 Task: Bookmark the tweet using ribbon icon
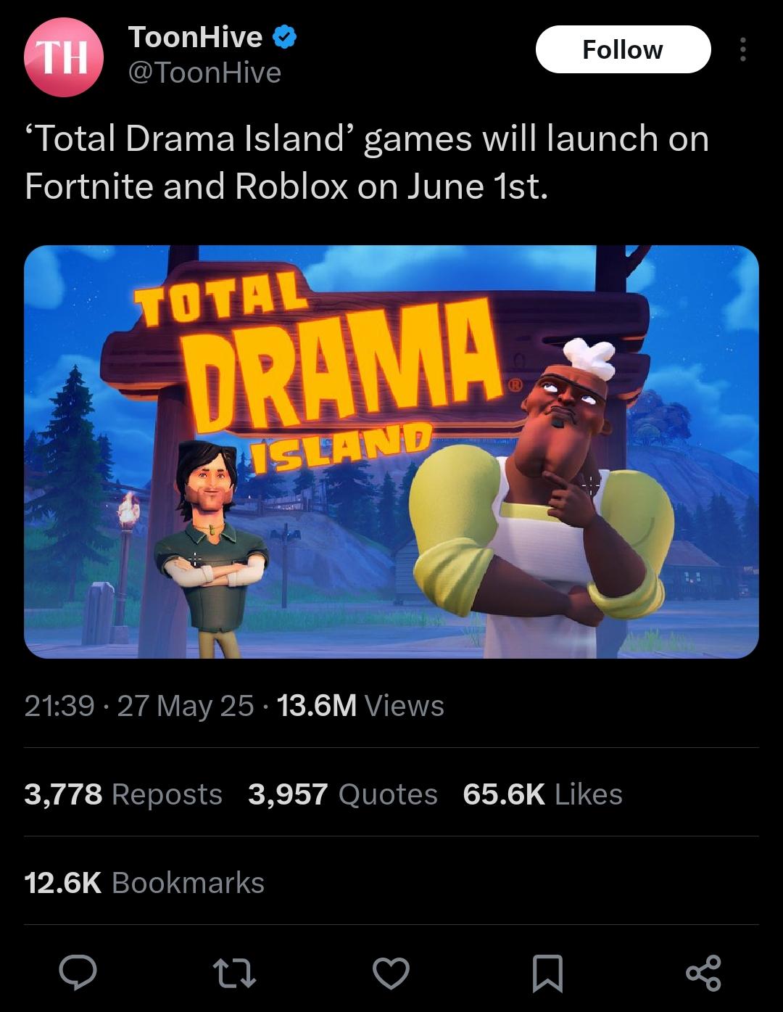pyautogui.click(x=547, y=973)
